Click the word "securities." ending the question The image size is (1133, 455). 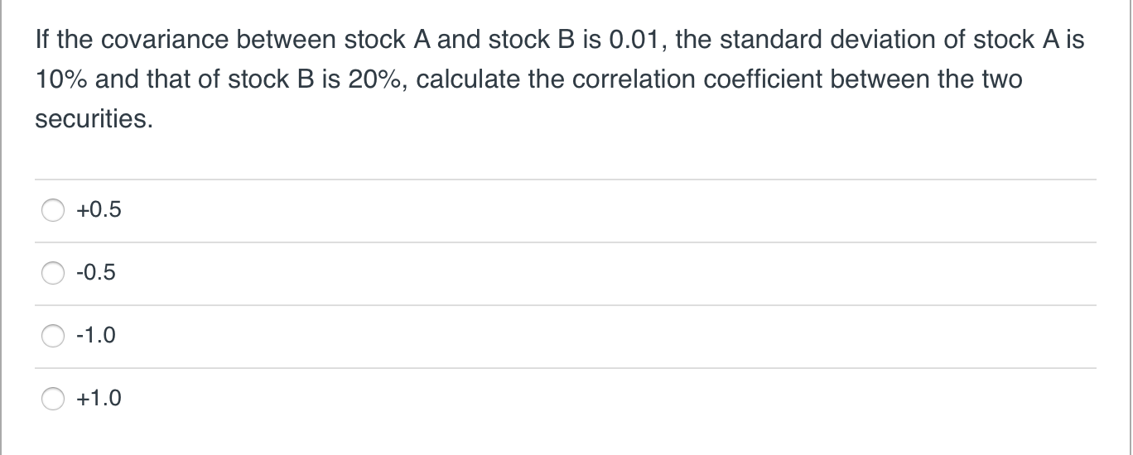point(94,120)
